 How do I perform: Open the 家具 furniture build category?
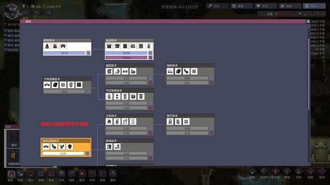click(x=102, y=176)
